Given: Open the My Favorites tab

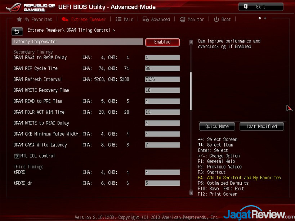Looking at the screenshot, I should [35, 19].
